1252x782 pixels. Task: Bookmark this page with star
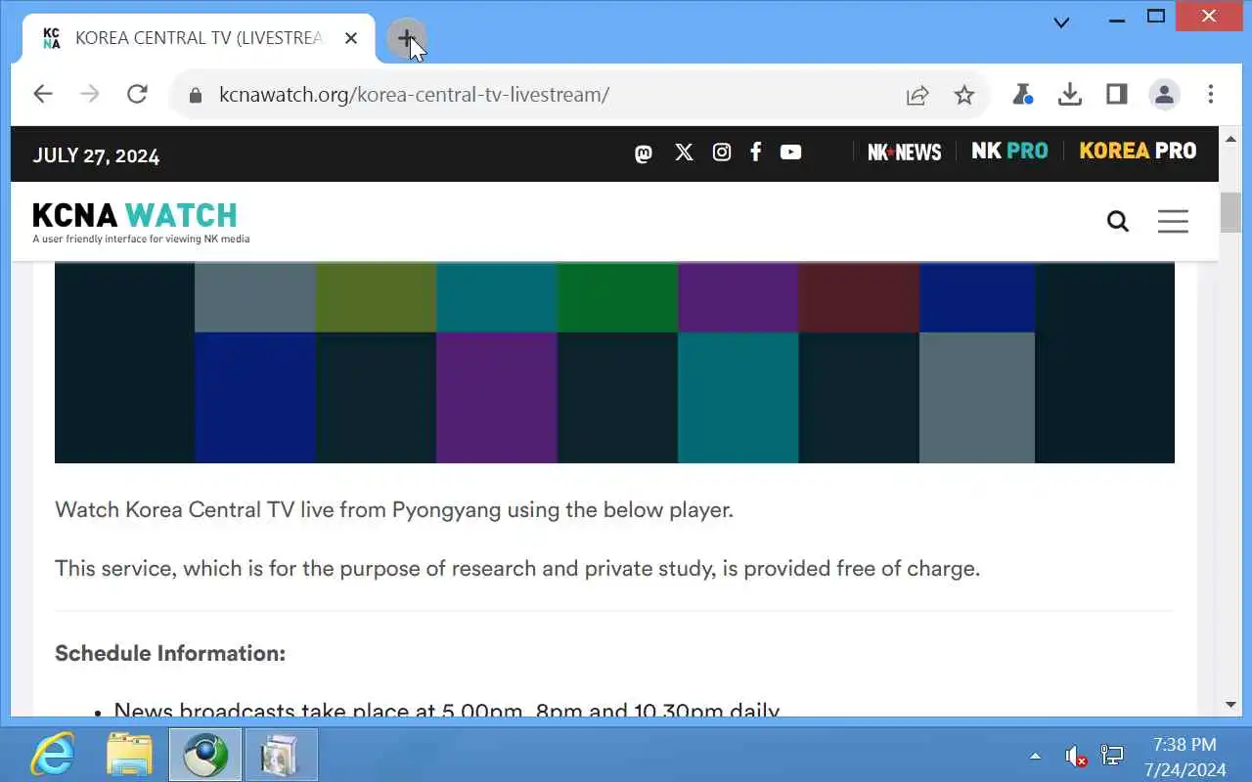[964, 95]
